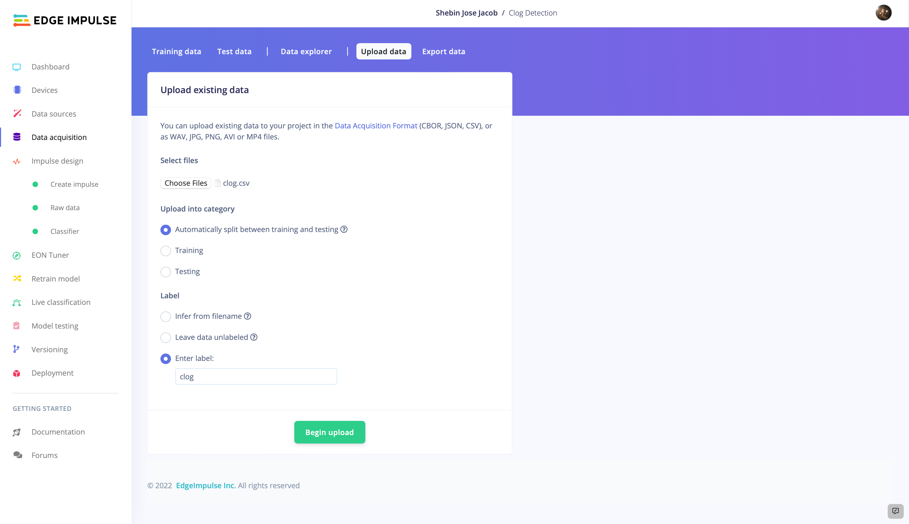Open Versioning branch icon
This screenshot has height=524, width=909.
pyautogui.click(x=16, y=349)
